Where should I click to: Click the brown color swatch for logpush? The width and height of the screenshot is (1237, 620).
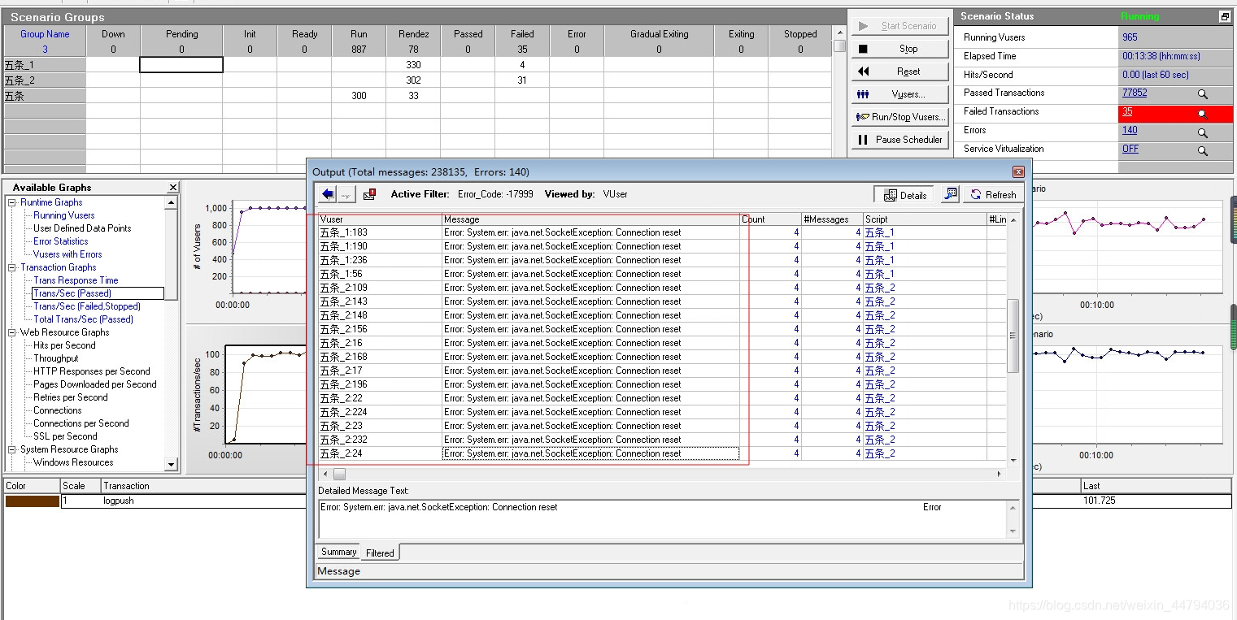pyautogui.click(x=33, y=501)
